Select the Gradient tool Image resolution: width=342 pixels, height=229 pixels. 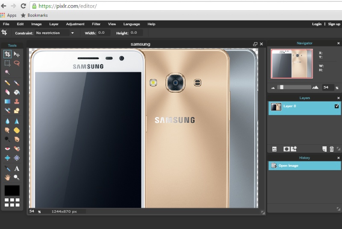(7, 101)
